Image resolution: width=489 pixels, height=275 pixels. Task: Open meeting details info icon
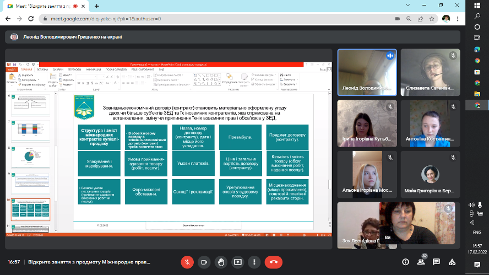click(405, 262)
